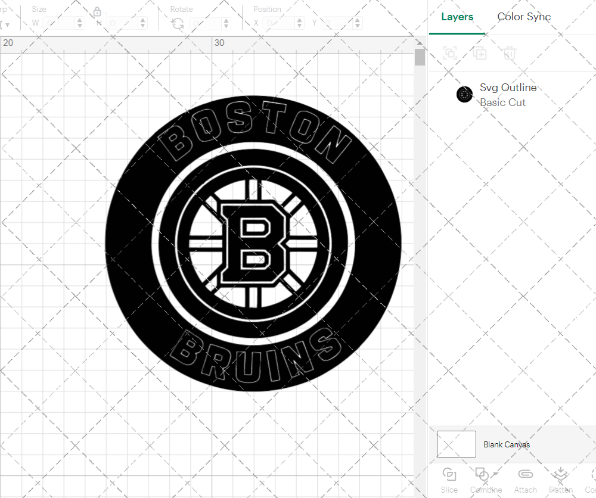Screen dimensions: 596x498
Task: Select the Svg Outline layer thumbnail
Action: pyautogui.click(x=464, y=95)
